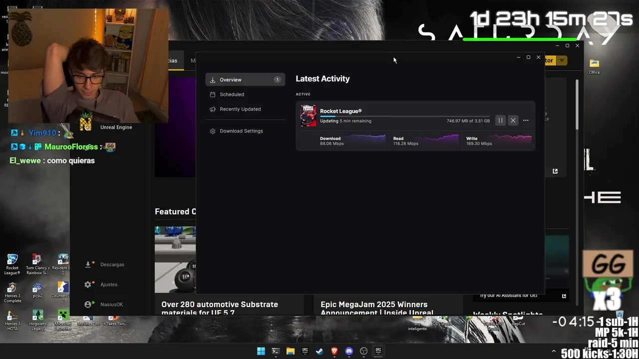Screen dimensions: 639x359
Task: Open the Office folder on desktop
Action: coord(594,67)
